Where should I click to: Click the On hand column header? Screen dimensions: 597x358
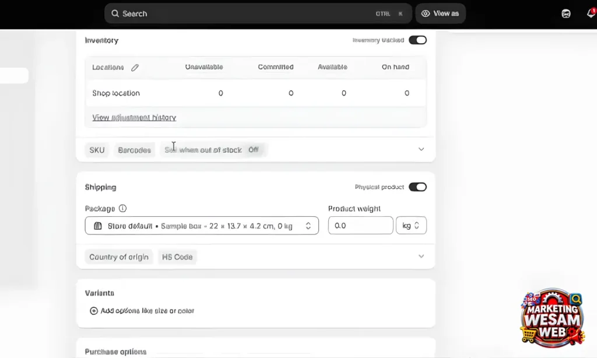[x=396, y=67]
